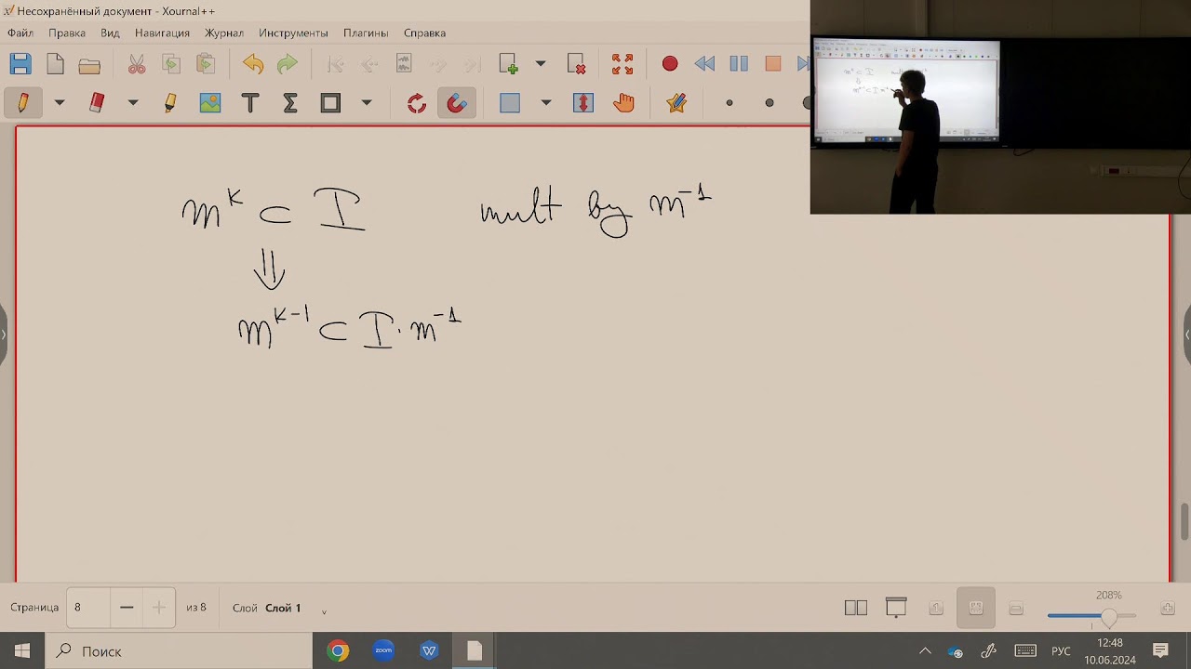The height and width of the screenshot is (669, 1191).
Task: Toggle grid snapping magnet icon
Action: point(457,102)
